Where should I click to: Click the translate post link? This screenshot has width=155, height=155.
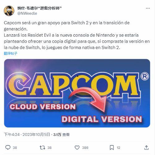point(11,53)
